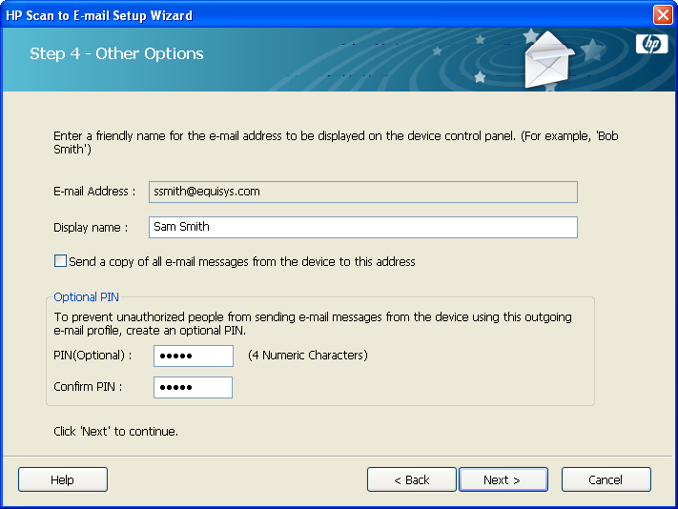This screenshot has width=678, height=509.
Task: Click the 'Confirm PIN :' label
Action: click(x=88, y=386)
